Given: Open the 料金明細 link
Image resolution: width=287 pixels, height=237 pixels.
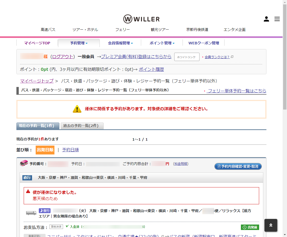Looking at the screenshot, I should [x=181, y=164].
